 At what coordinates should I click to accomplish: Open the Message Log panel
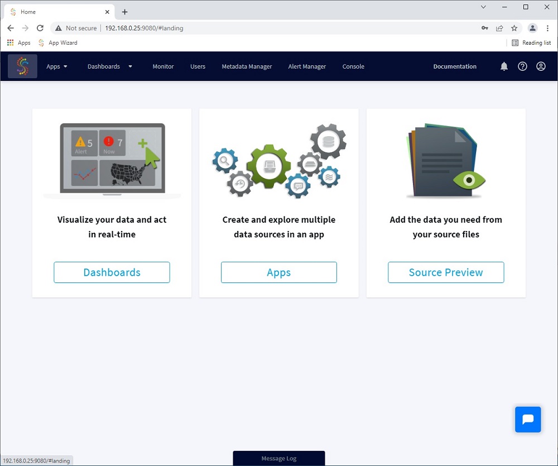[279, 458]
